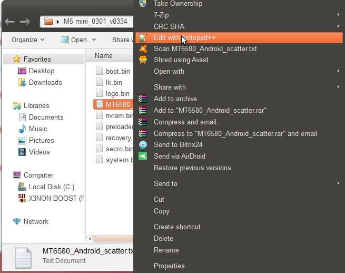Click the WinRAR icon beside Add to archive
345x273 pixels.
143,99
